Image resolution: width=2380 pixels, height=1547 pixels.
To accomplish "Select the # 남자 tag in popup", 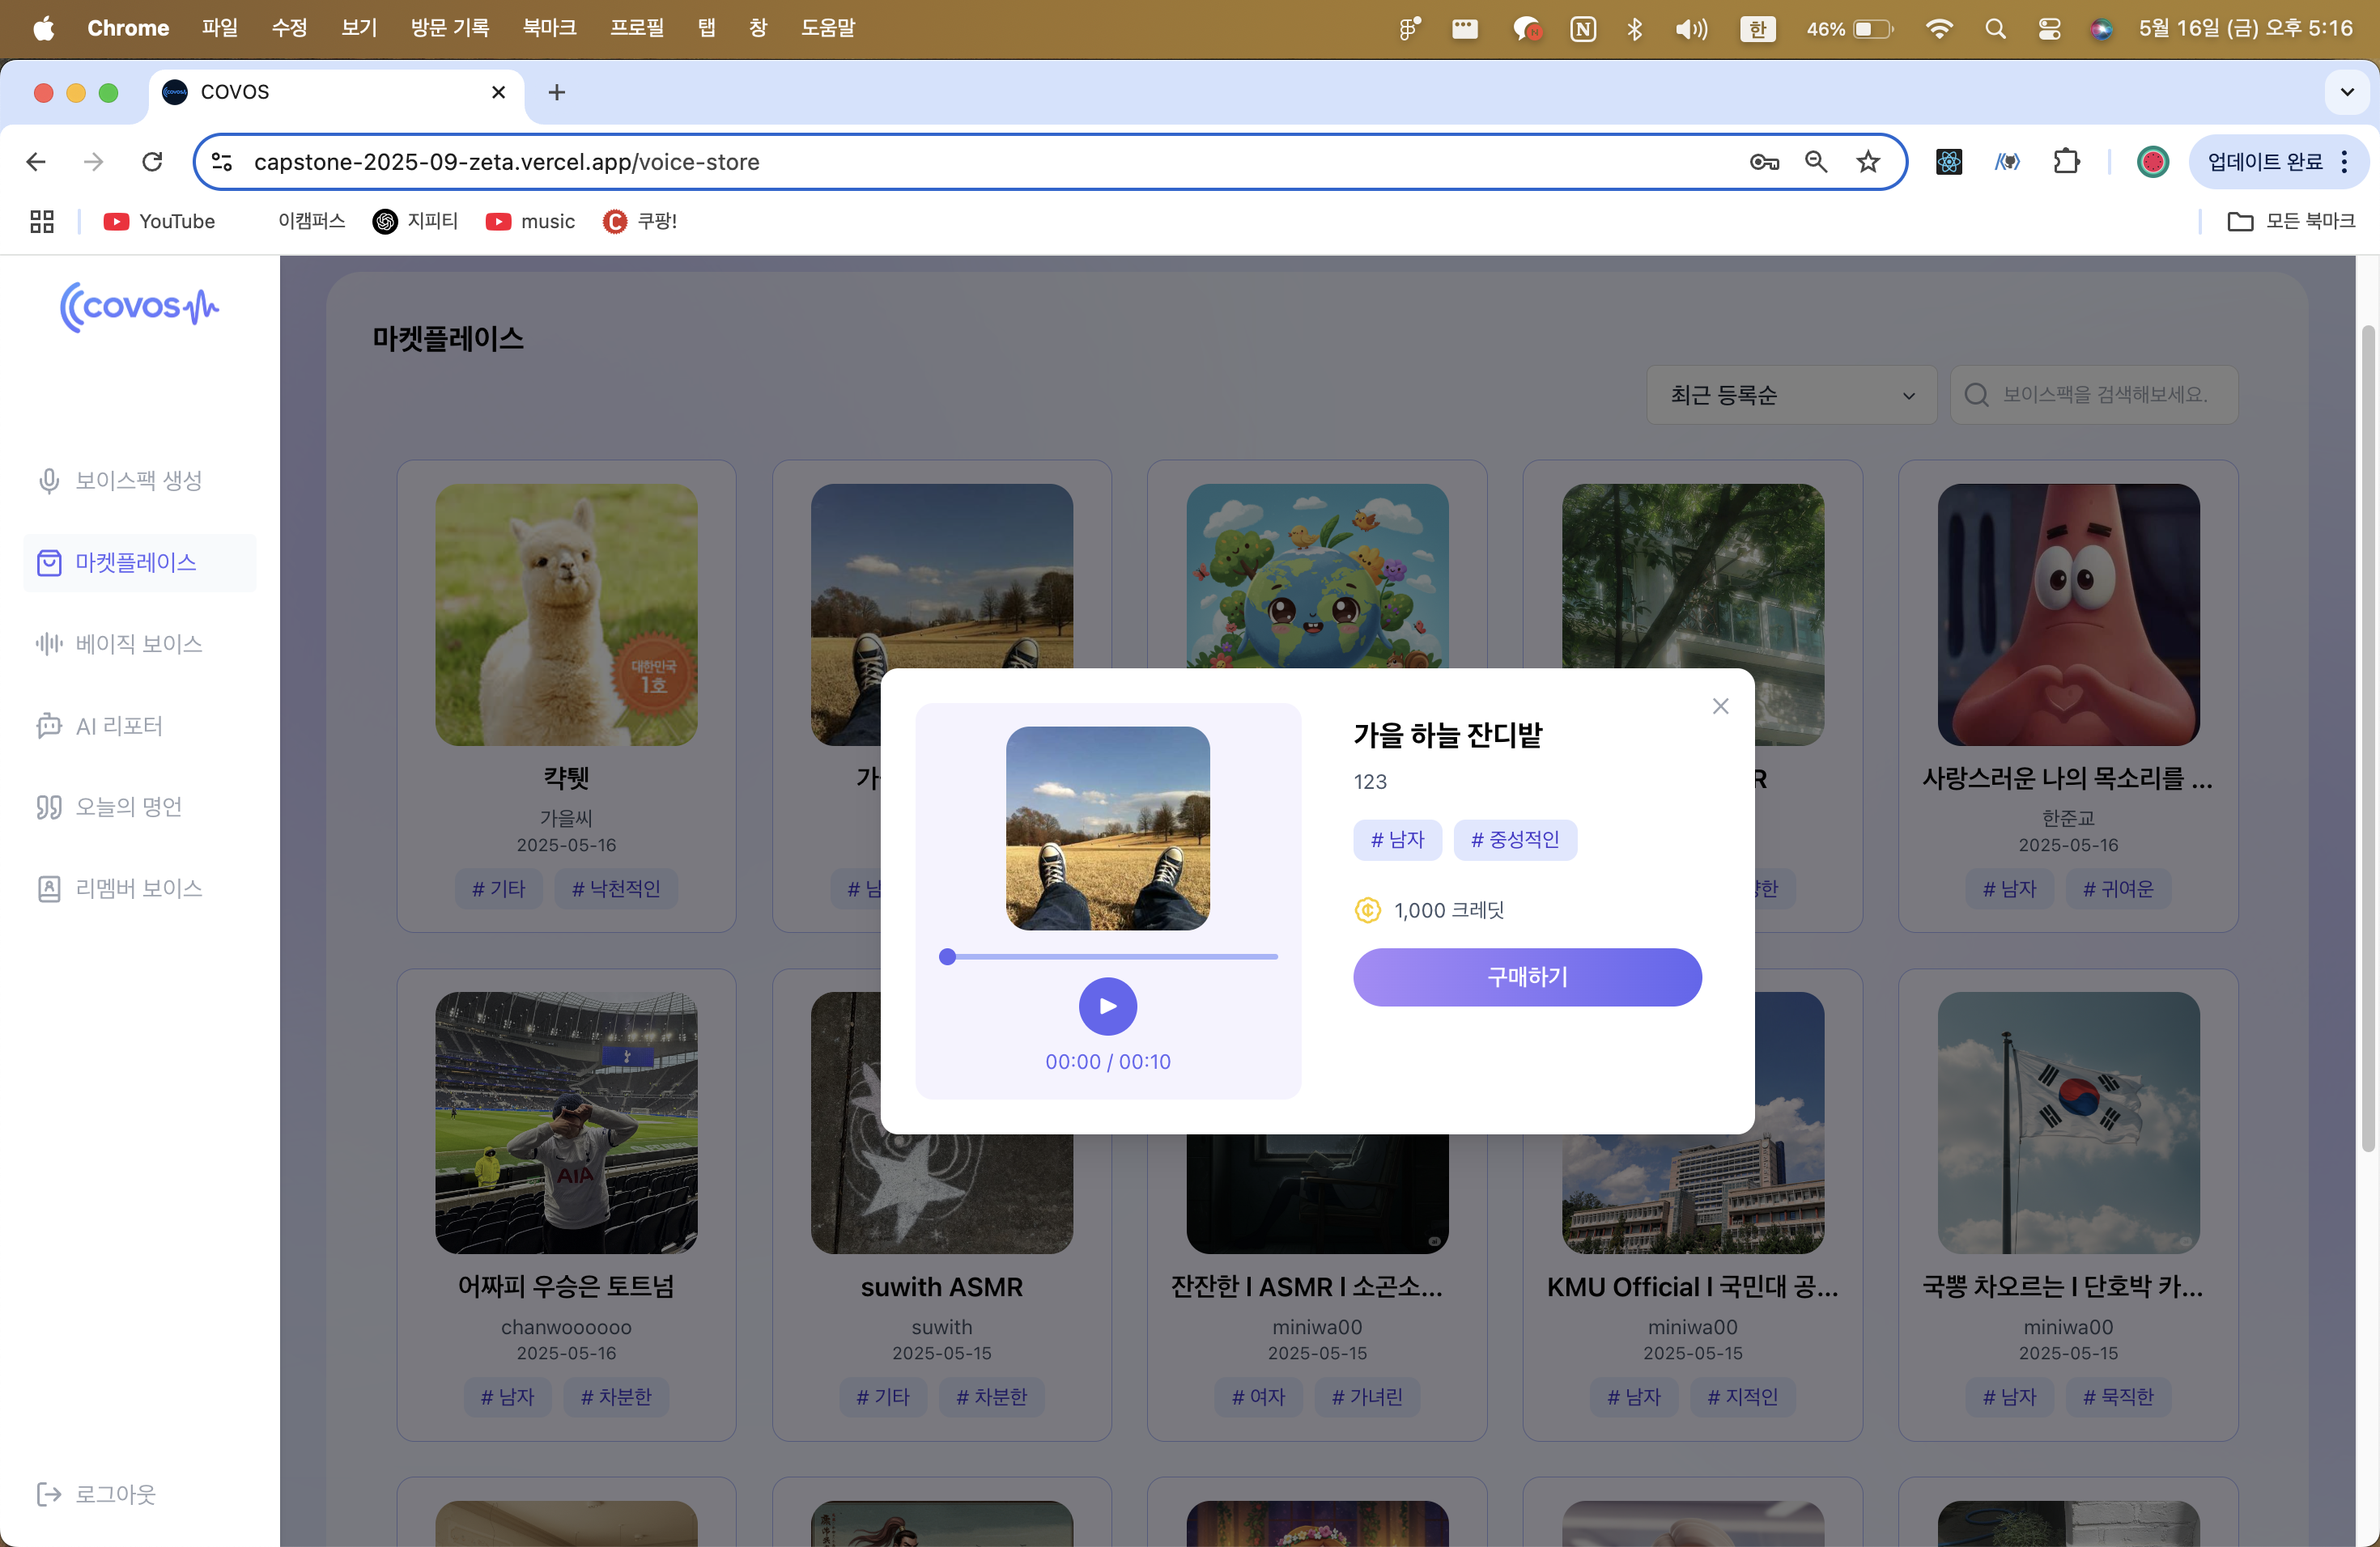I will 1397,840.
